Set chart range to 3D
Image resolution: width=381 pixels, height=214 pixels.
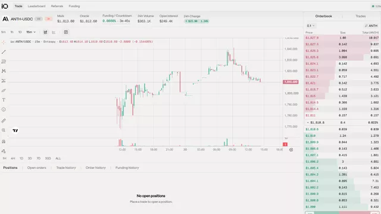30,159
